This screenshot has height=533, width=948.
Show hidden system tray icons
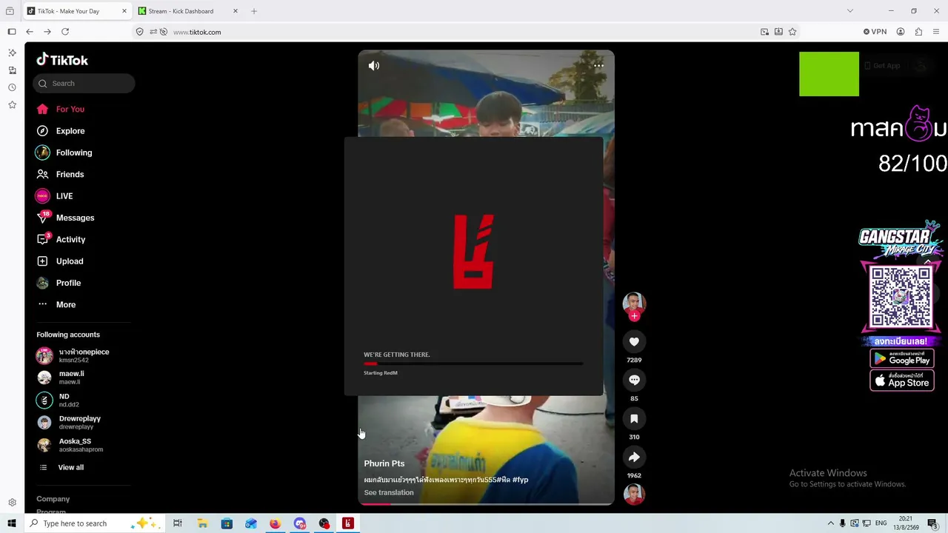click(830, 523)
